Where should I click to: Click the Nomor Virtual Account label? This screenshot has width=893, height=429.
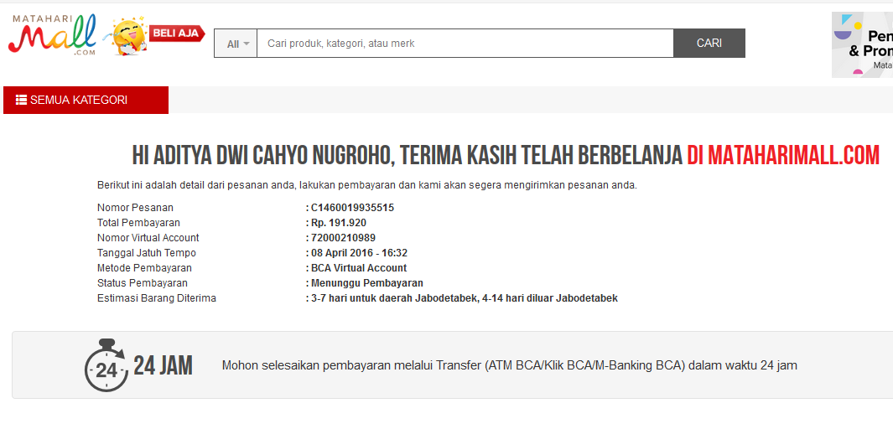tap(148, 238)
